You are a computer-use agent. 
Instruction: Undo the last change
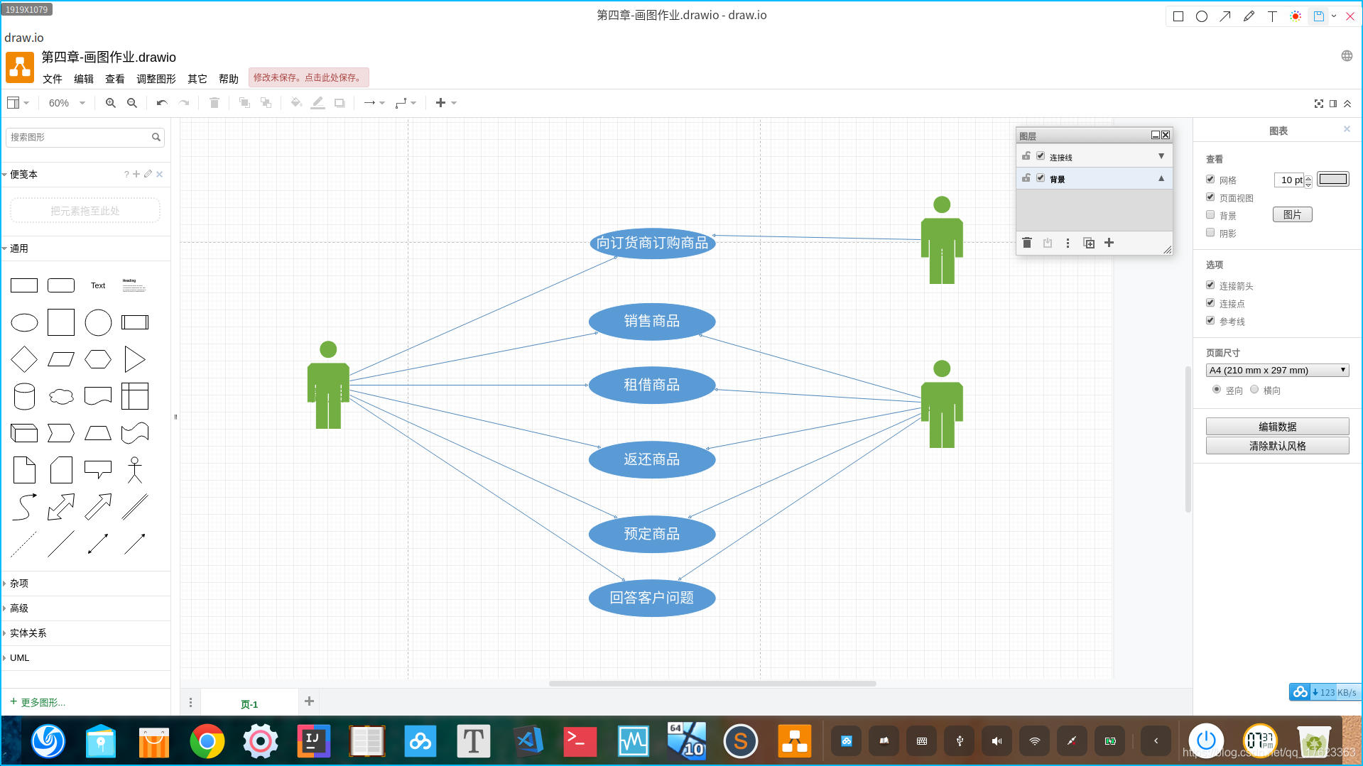click(162, 103)
